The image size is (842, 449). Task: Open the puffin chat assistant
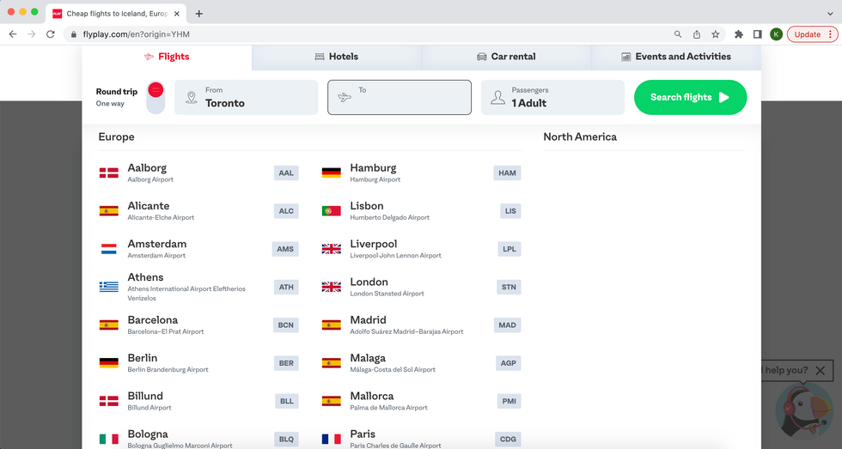pos(804,411)
